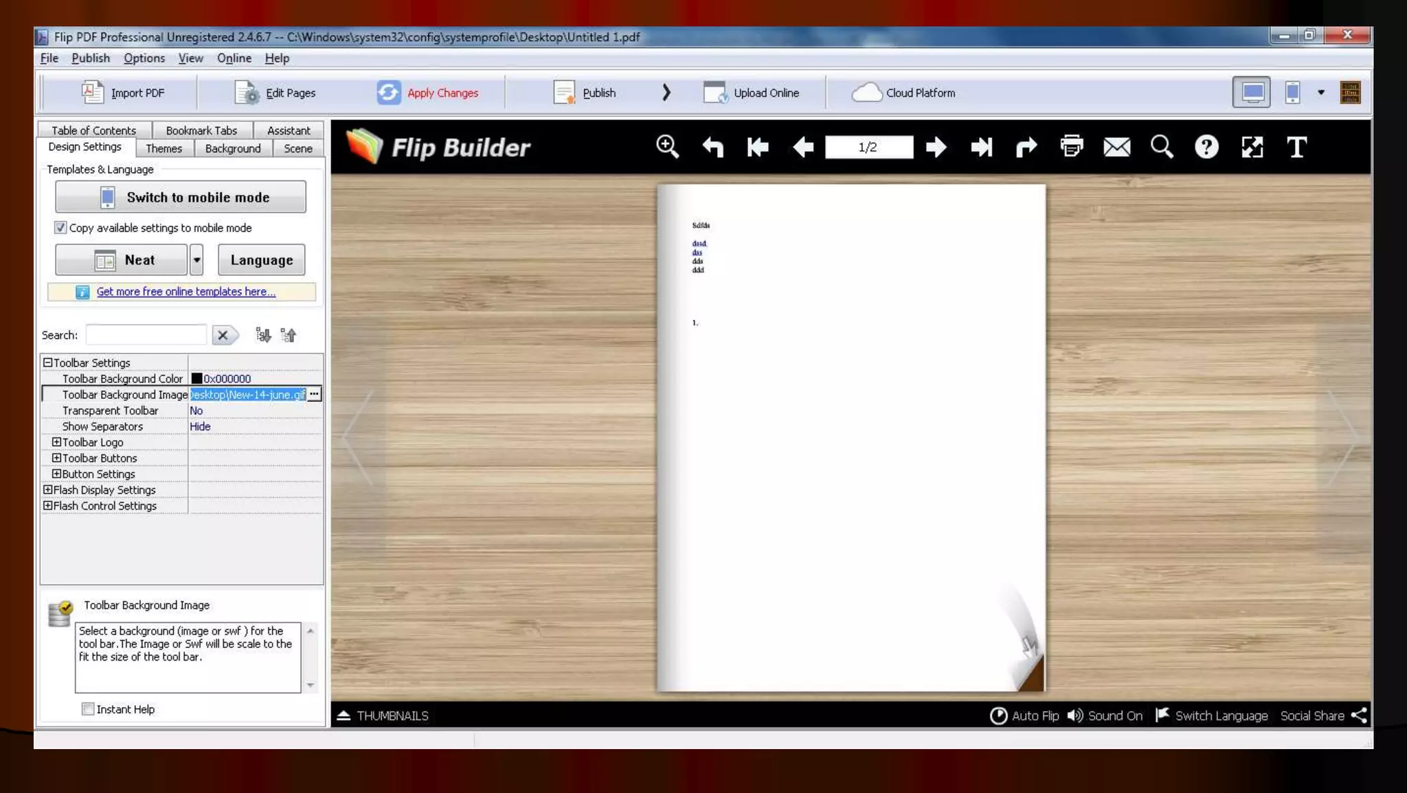Screen dimensions: 1407x793
Task: Click the email share envelope icon
Action: [1116, 147]
